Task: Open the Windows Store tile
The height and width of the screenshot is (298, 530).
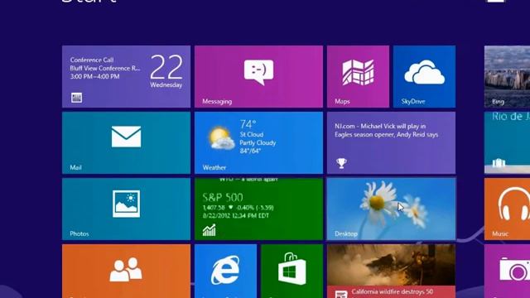Action: click(x=291, y=272)
